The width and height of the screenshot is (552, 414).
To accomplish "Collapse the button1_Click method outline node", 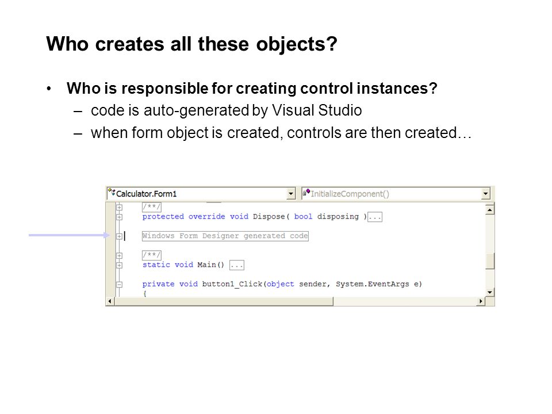I will click(x=120, y=285).
